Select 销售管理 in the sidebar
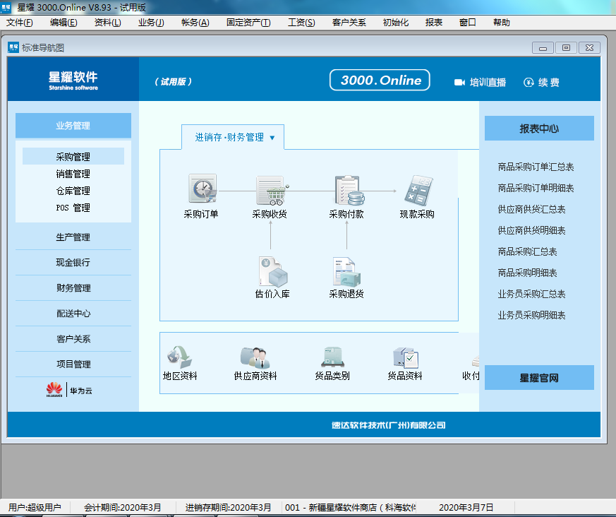The width and height of the screenshot is (616, 517). coord(73,174)
